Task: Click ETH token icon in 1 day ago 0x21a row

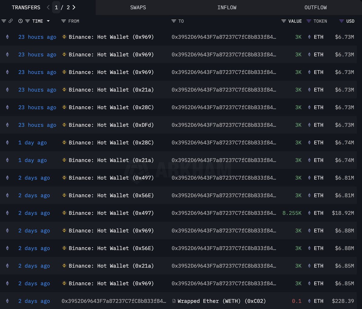Action: tap(309, 160)
